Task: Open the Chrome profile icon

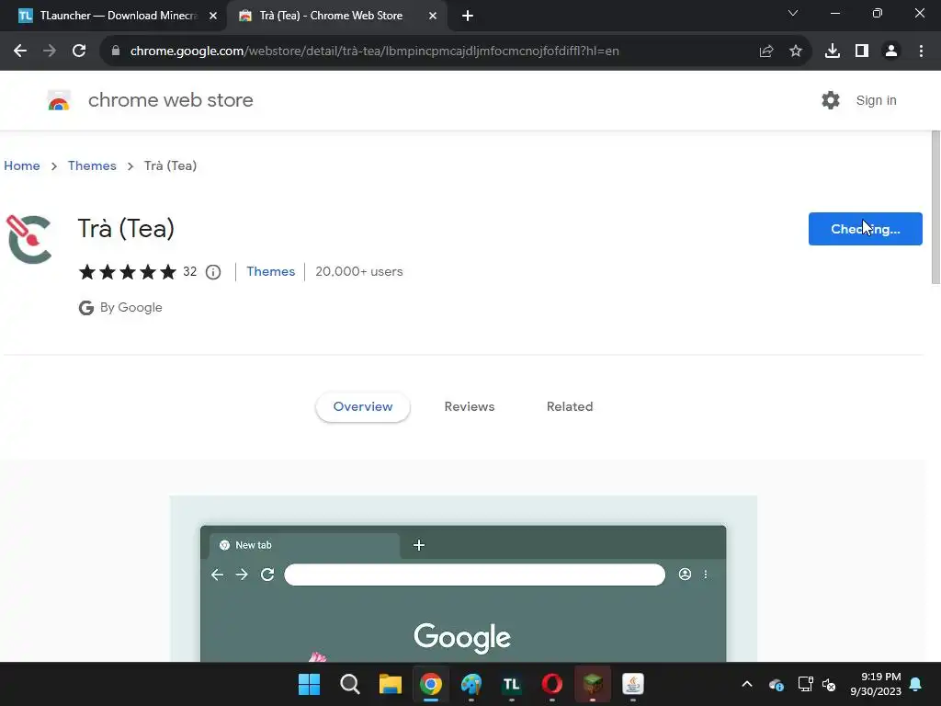Action: pyautogui.click(x=891, y=51)
